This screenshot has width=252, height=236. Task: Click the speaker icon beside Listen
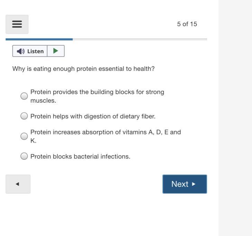coord(20,51)
